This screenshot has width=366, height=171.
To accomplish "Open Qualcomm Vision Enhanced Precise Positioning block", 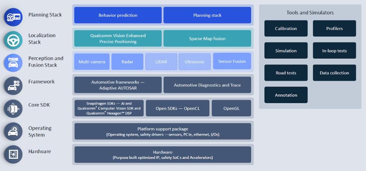I will [x=118, y=38].
